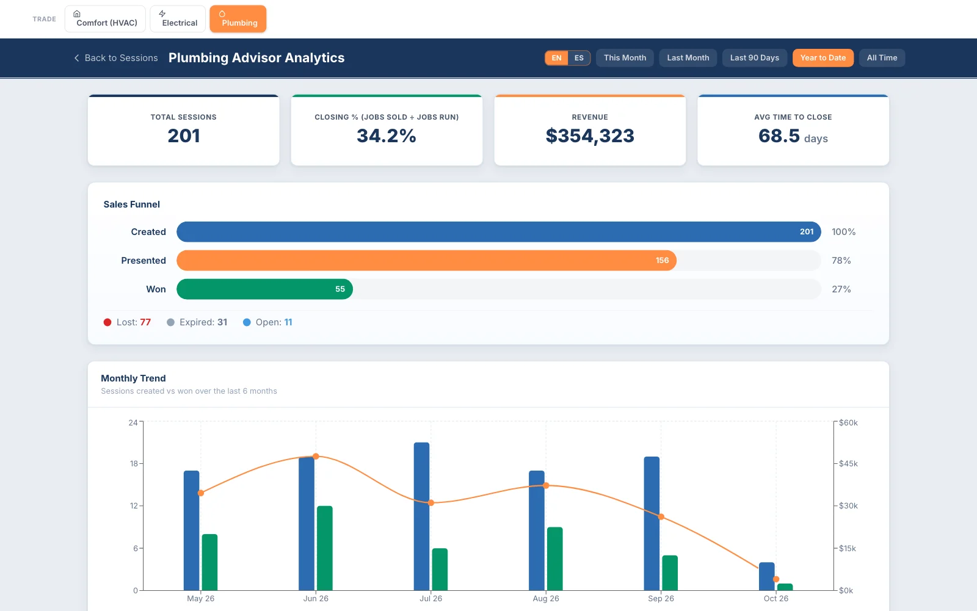Click the Aug 26 green won bar
The width and height of the screenshot is (977, 611).
click(x=555, y=559)
